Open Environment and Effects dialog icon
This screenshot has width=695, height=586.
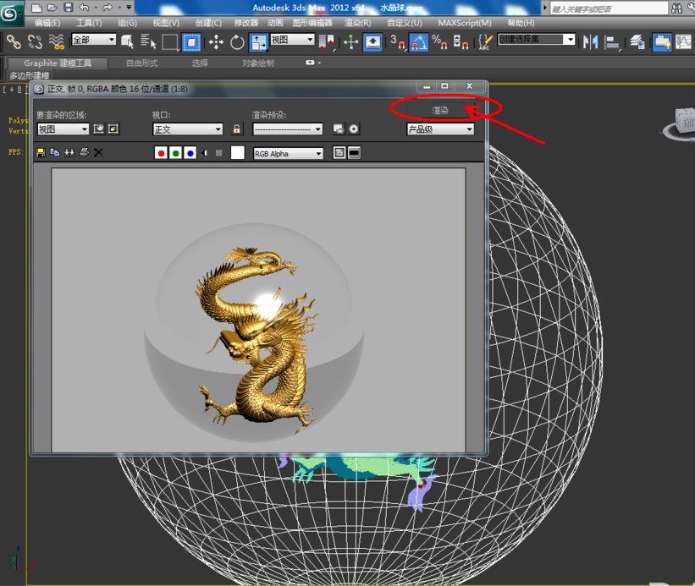[x=353, y=129]
